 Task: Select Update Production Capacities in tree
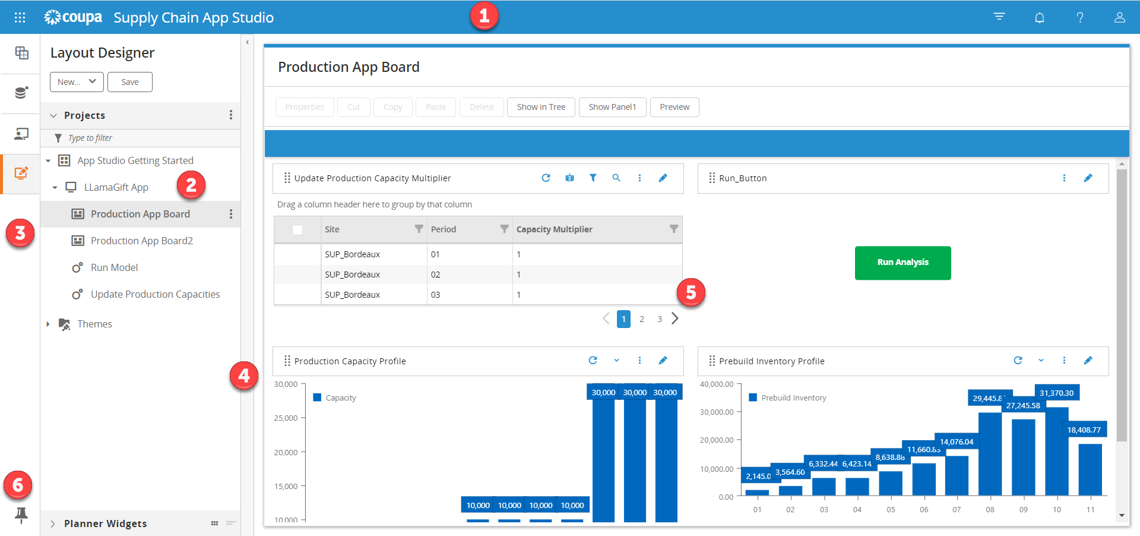[x=155, y=294]
